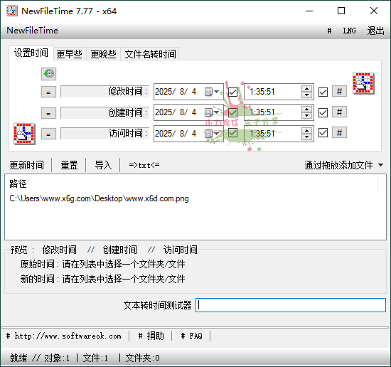Click the = button for 修改时间 row
Viewport: 391px width, 367px height.
pos(48,92)
